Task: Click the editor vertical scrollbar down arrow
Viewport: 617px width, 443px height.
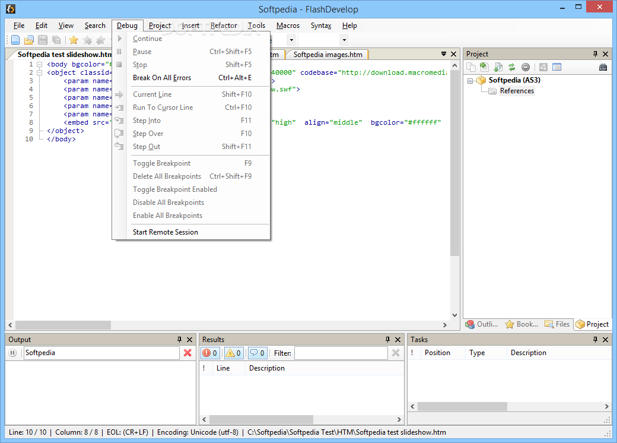Action: pos(455,315)
